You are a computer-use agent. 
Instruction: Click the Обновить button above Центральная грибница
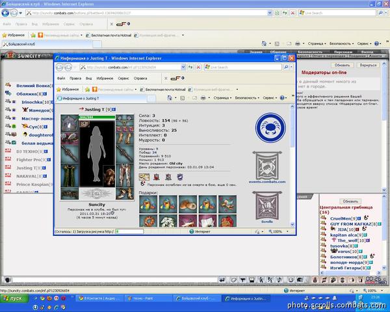click(x=350, y=201)
